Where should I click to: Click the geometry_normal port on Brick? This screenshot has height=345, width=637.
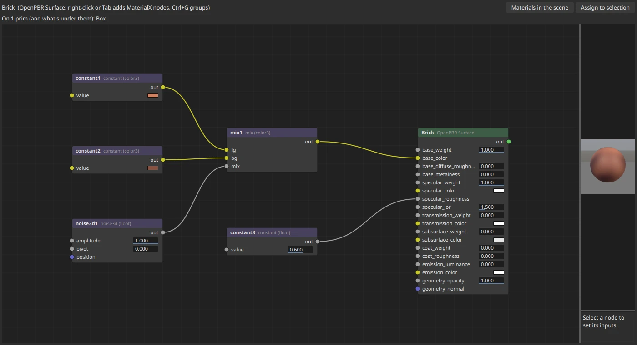click(x=418, y=289)
